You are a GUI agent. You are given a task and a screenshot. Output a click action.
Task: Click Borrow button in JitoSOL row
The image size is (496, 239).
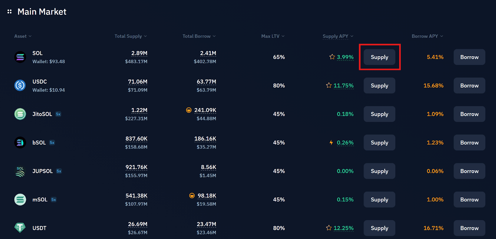point(469,114)
